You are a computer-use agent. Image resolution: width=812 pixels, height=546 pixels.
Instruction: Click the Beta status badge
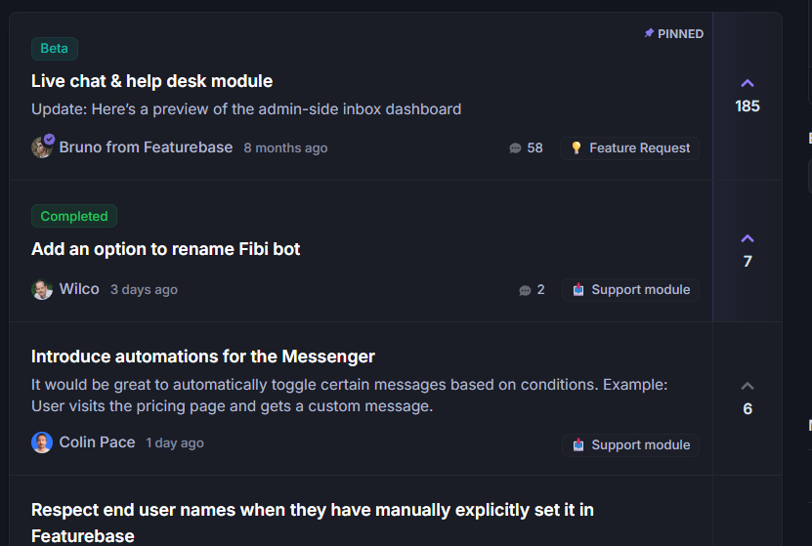[x=55, y=49]
